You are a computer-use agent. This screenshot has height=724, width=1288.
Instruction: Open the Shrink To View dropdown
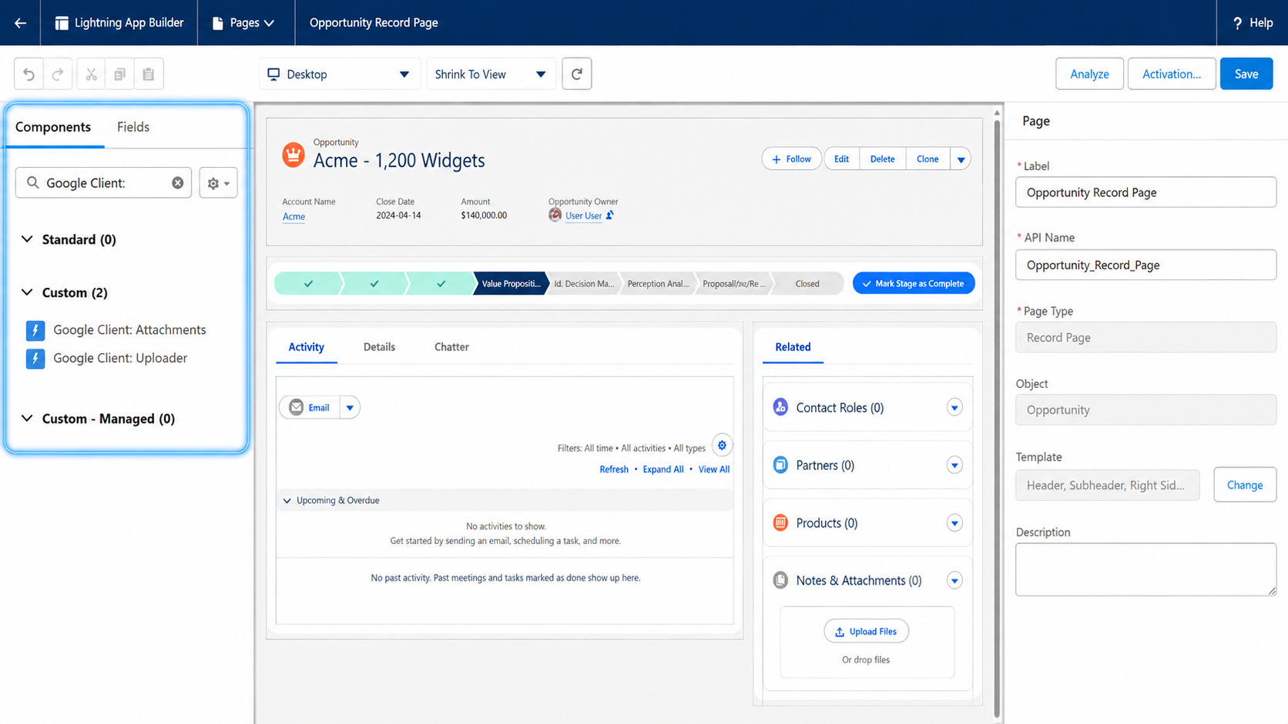491,74
